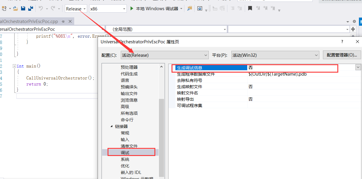
Task: Click the 生成程序数据库文件 property row
Action: (x=268, y=74)
